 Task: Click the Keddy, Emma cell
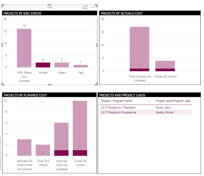164,112
